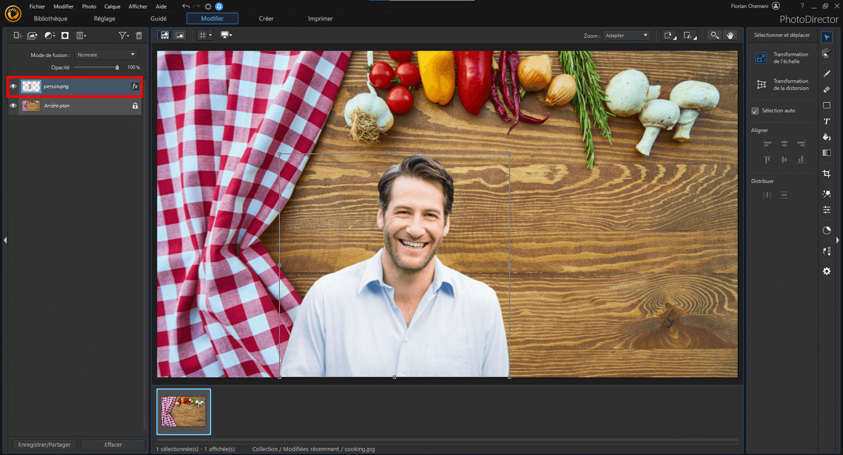Open layer effects fx on person.png
Screen dimensions: 843x455
pyautogui.click(x=135, y=86)
